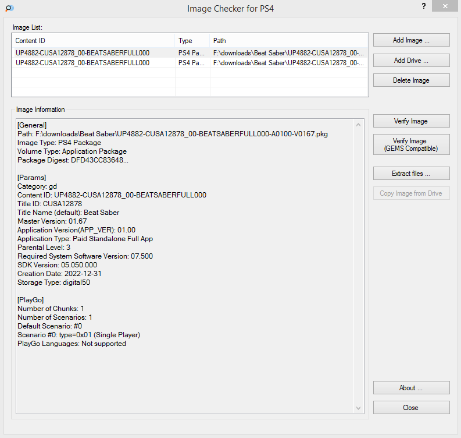The width and height of the screenshot is (461, 438).
Task: Click the up arrow of the information scrollbar
Action: coord(358,125)
